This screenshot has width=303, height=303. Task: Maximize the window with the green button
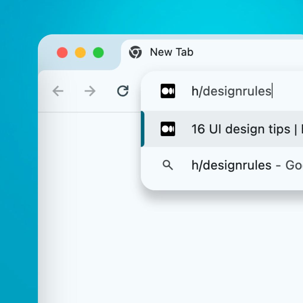point(98,53)
